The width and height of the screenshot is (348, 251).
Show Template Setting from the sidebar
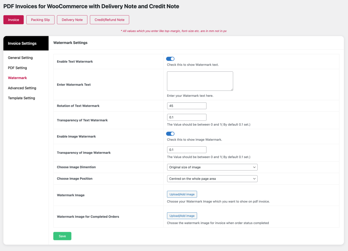click(21, 98)
